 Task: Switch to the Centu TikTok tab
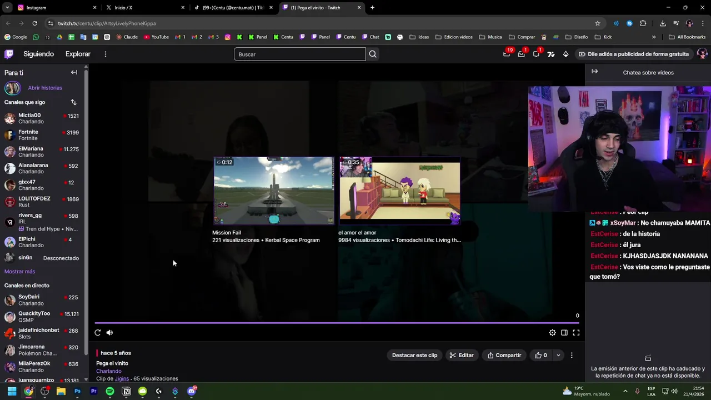pos(232,8)
